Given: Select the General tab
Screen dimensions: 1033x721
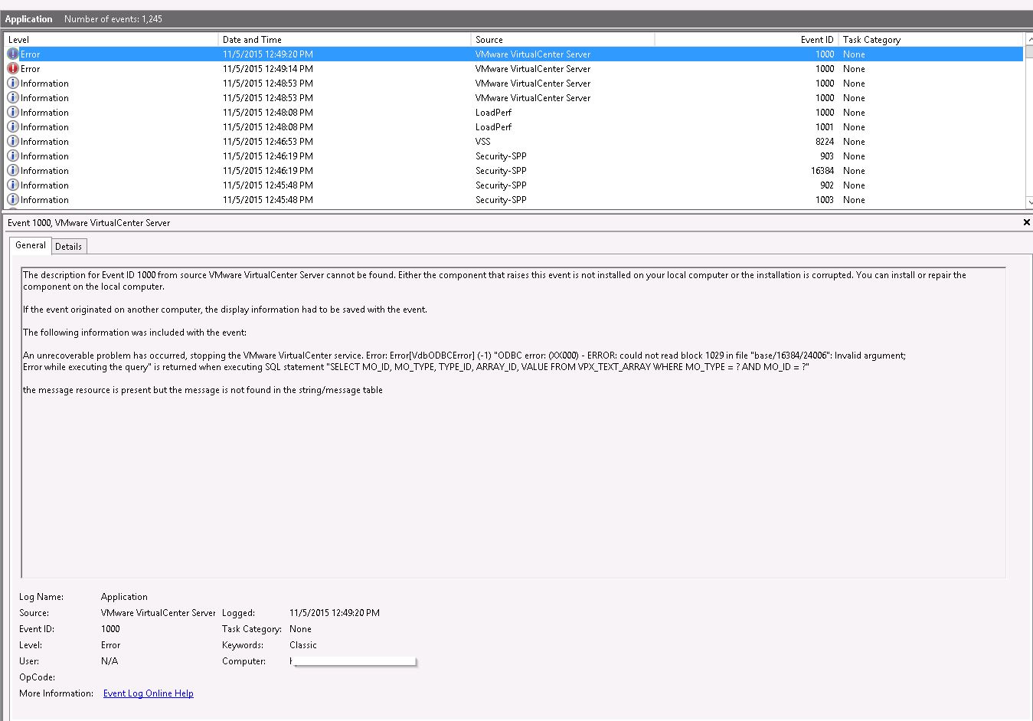Looking at the screenshot, I should pyautogui.click(x=31, y=245).
